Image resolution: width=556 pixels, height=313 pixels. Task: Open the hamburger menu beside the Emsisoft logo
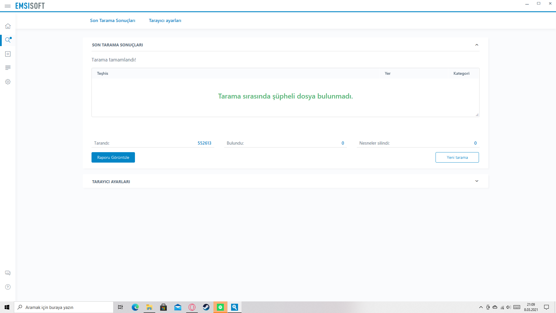coord(8,6)
